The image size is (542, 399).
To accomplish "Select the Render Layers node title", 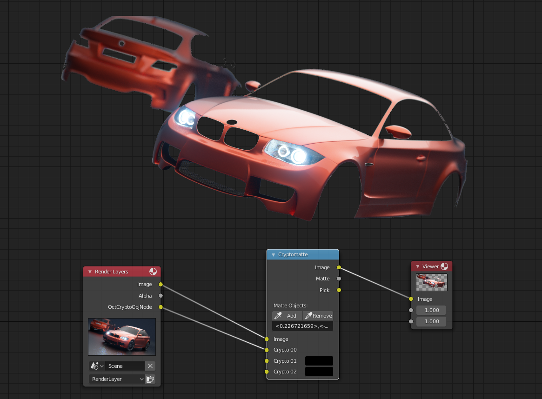I will point(111,272).
